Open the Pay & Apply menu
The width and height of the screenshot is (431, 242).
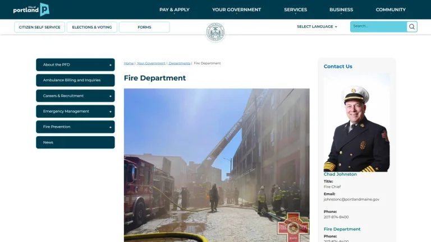coord(175,10)
